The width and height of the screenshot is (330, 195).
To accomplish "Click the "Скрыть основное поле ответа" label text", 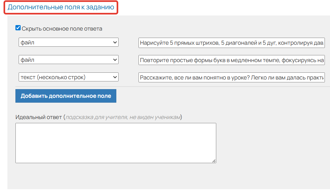I will pos(61,28).
